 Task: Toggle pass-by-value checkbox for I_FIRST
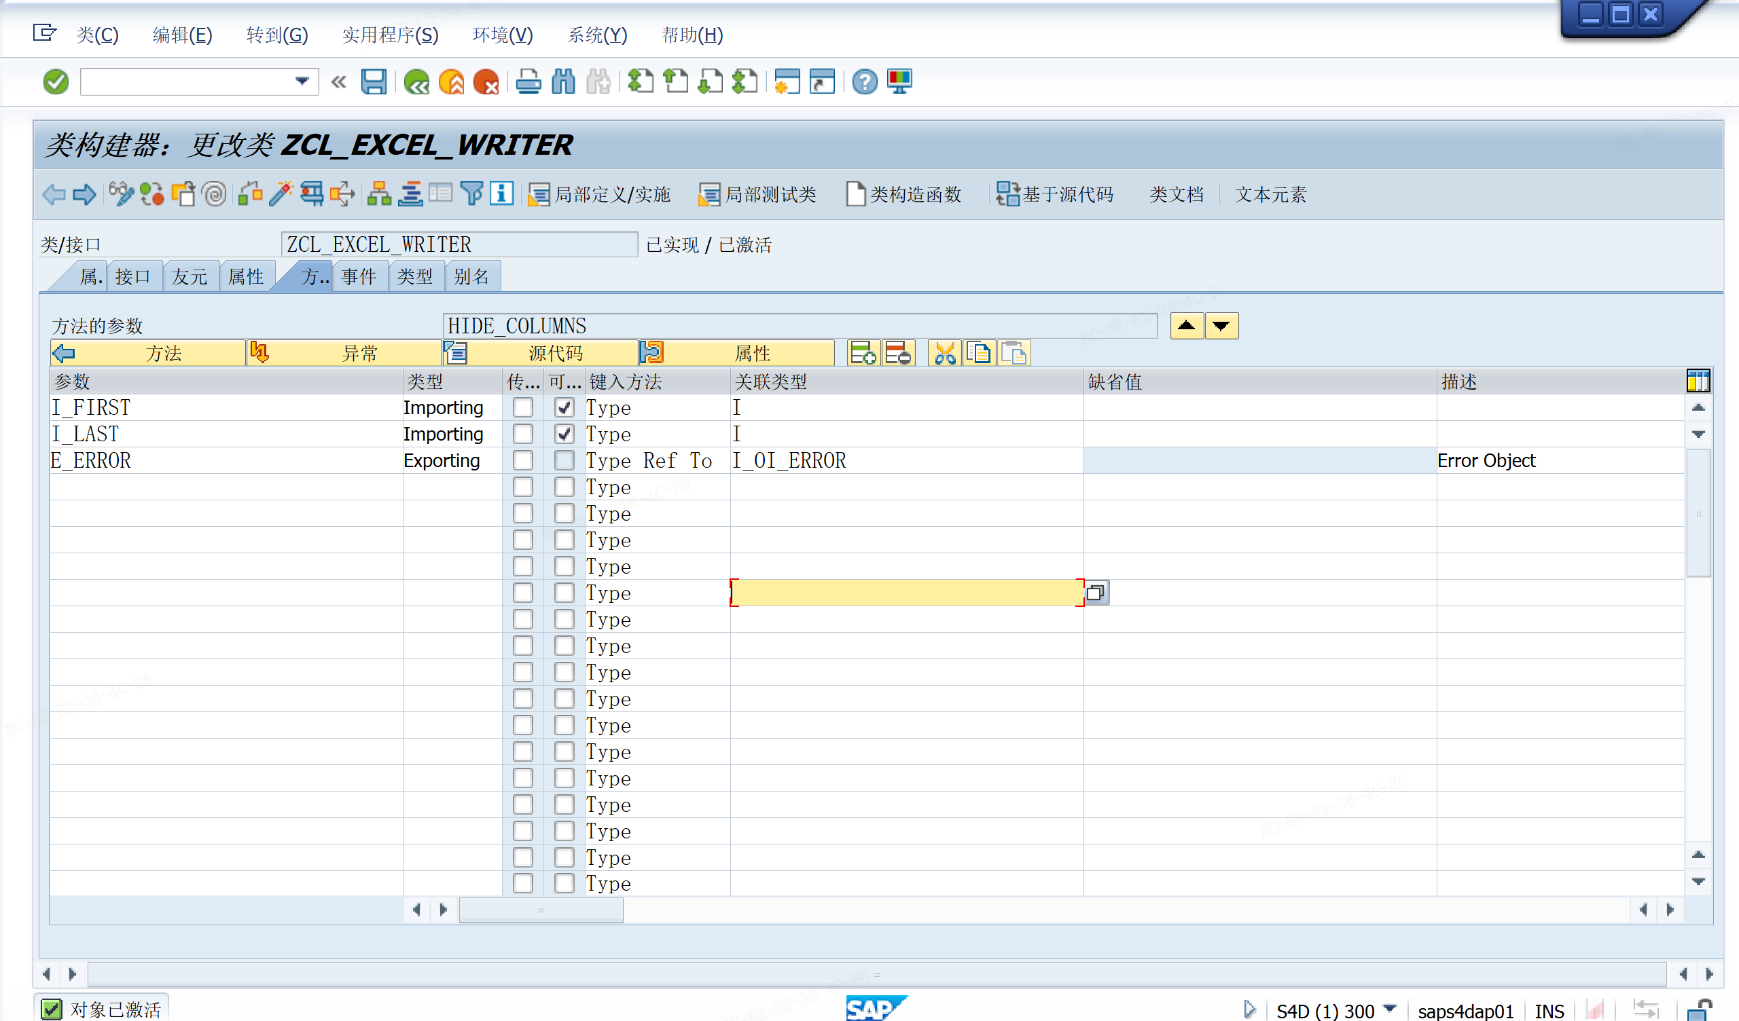point(523,408)
